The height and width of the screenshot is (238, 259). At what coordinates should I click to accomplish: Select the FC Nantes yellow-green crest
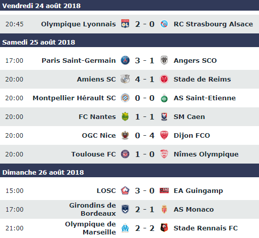[x=125, y=116]
